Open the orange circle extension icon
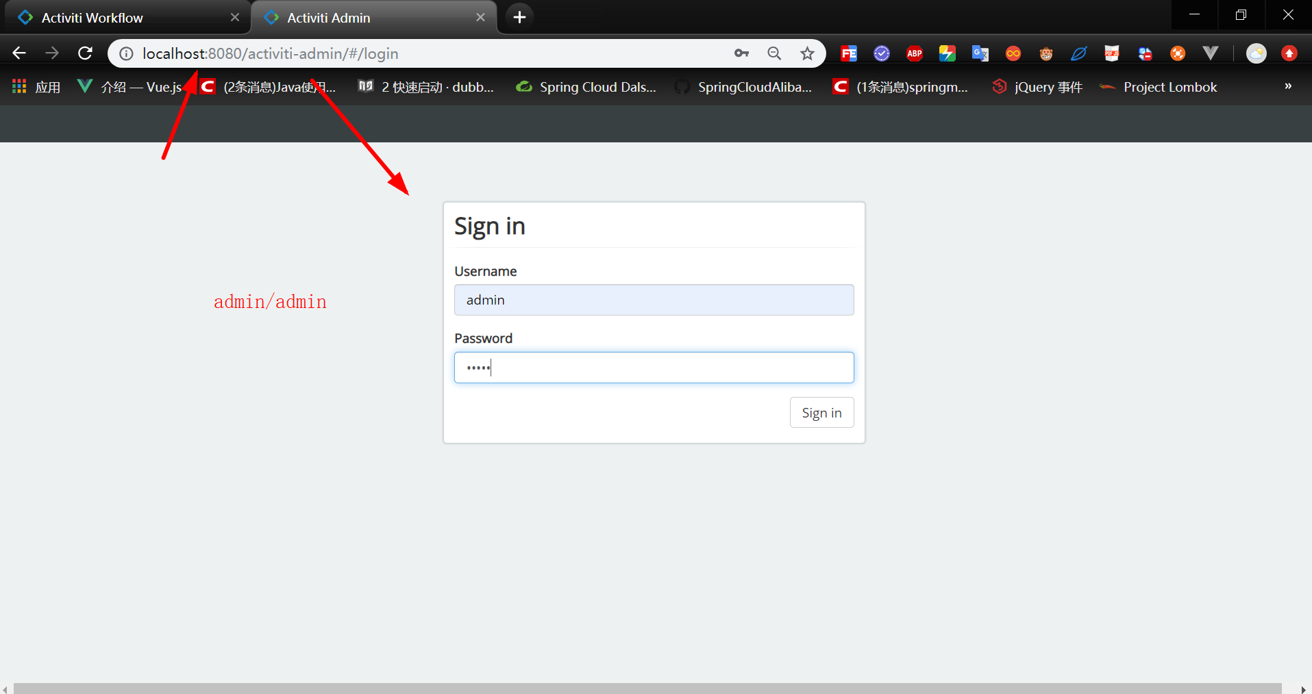 (x=1178, y=53)
